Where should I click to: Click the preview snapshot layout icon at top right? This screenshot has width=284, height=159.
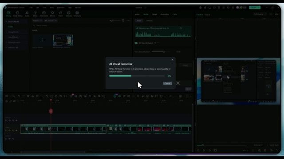point(277,14)
